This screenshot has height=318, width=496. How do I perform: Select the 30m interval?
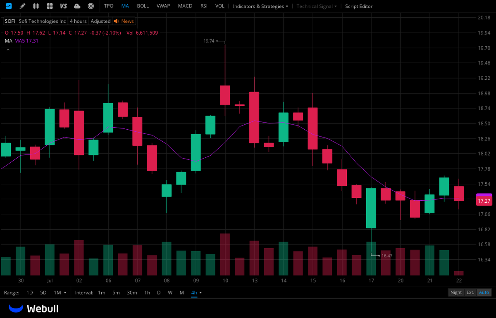[x=132, y=292]
